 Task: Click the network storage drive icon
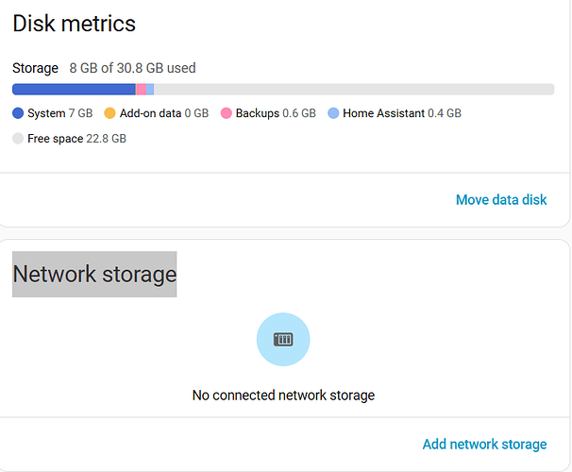(x=283, y=339)
